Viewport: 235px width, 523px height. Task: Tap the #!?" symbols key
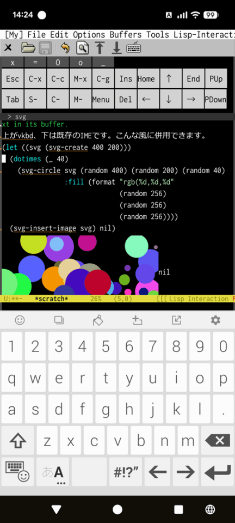126,472
